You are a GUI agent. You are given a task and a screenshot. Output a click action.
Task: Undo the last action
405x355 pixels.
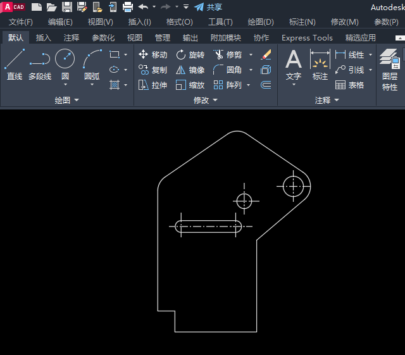click(143, 7)
